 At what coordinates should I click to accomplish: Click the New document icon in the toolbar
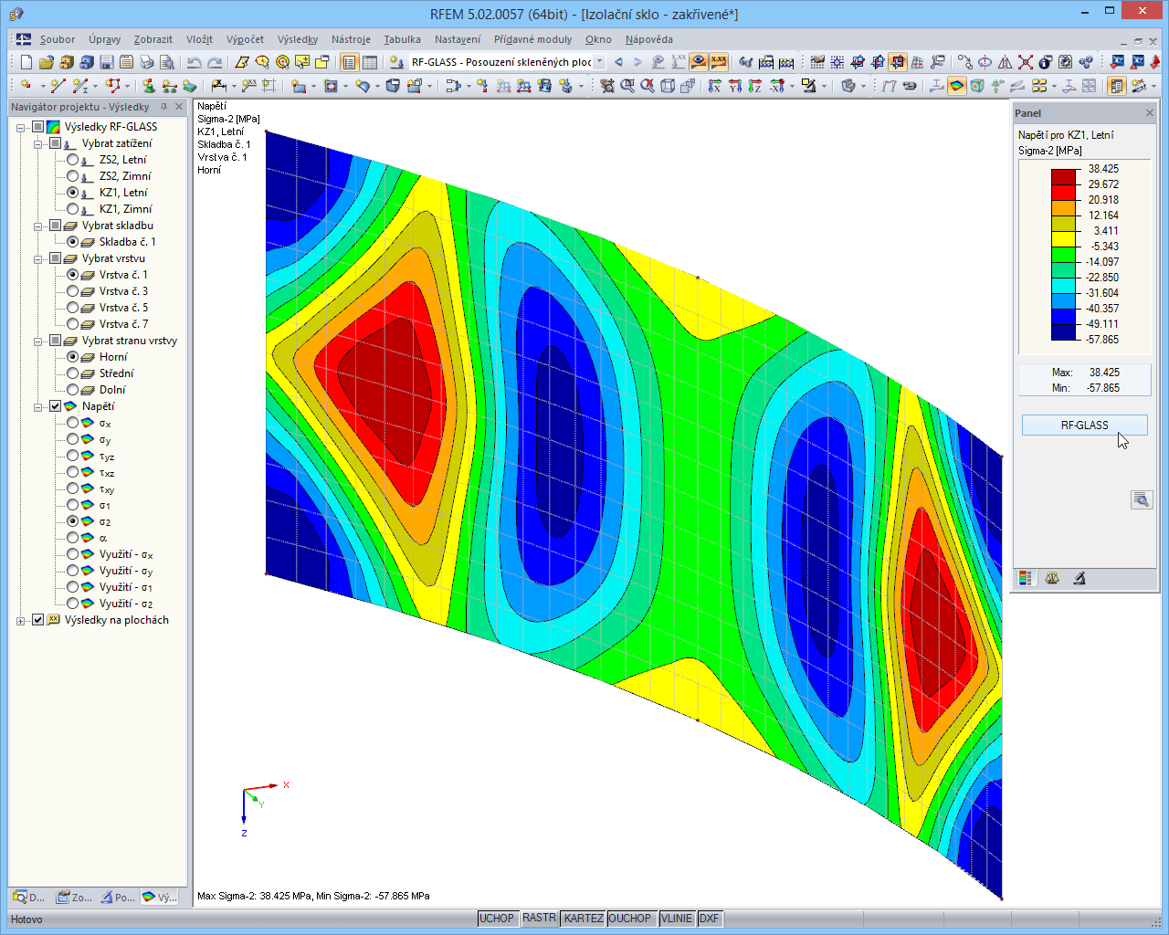(26, 62)
